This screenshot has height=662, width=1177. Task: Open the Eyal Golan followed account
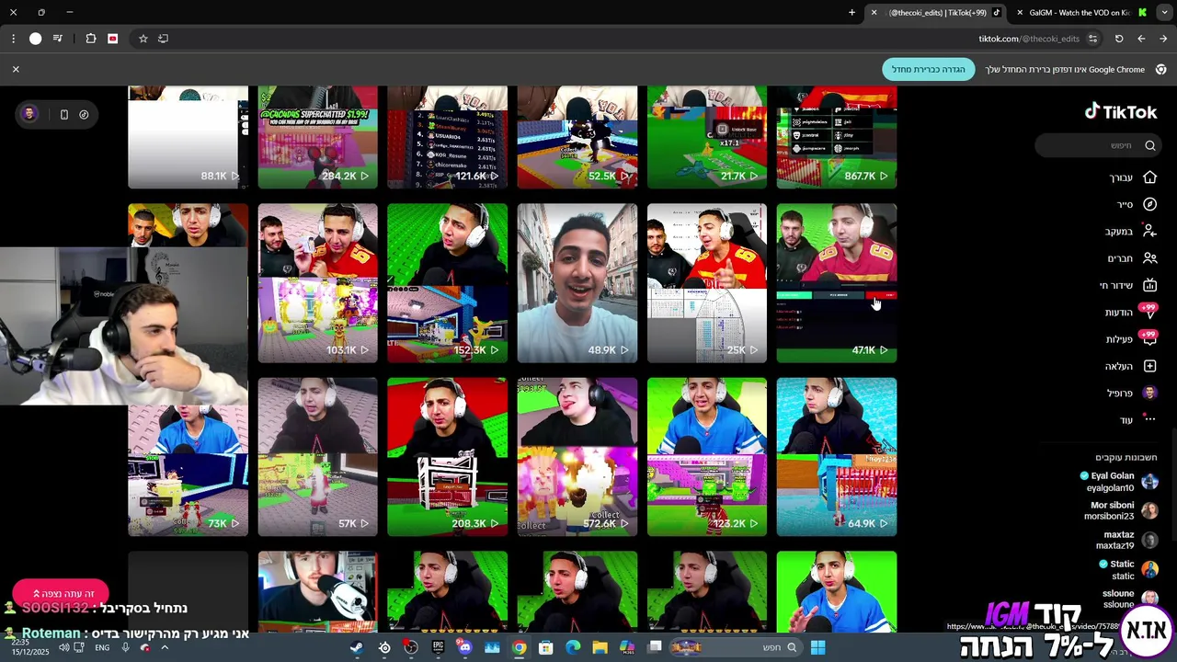pos(1119,482)
